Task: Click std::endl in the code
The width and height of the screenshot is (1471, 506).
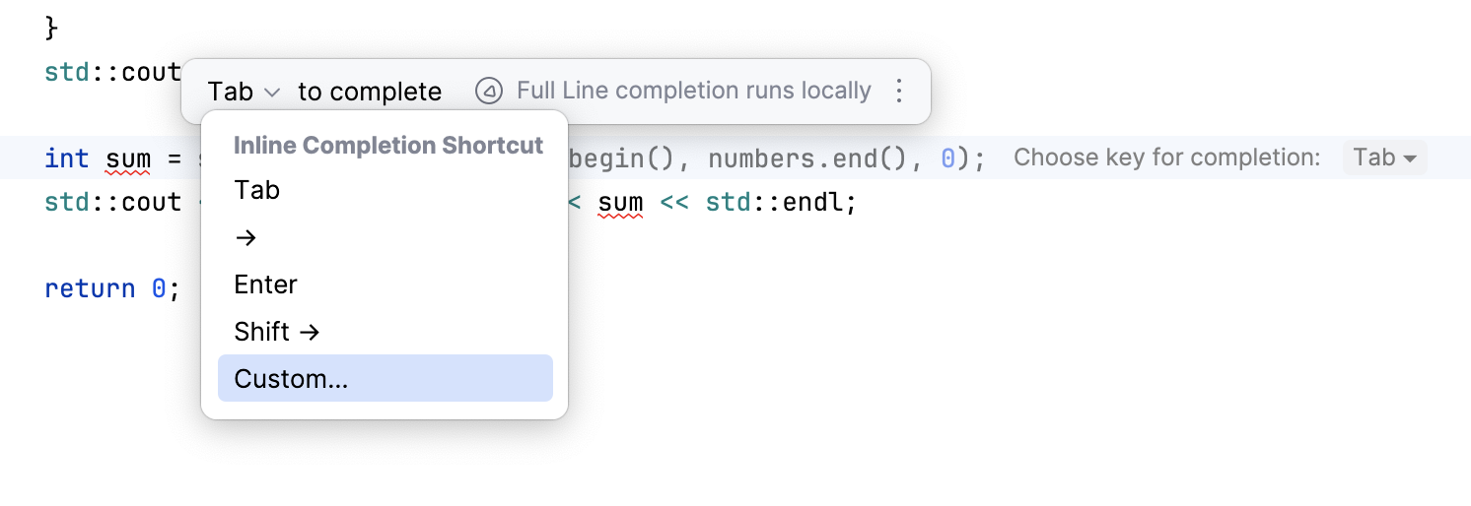Action: point(781,204)
